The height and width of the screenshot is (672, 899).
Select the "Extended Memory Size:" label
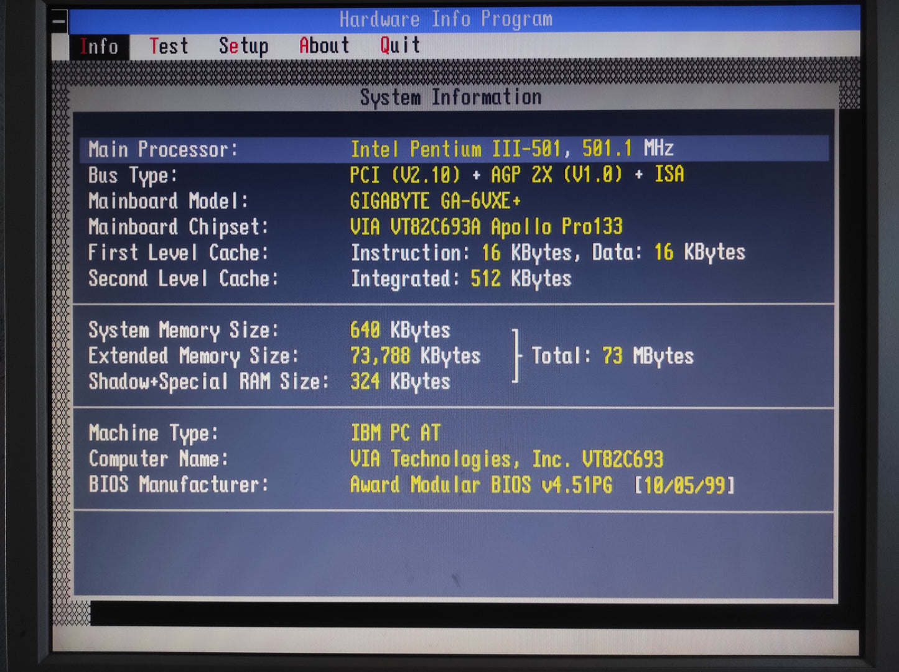(193, 356)
